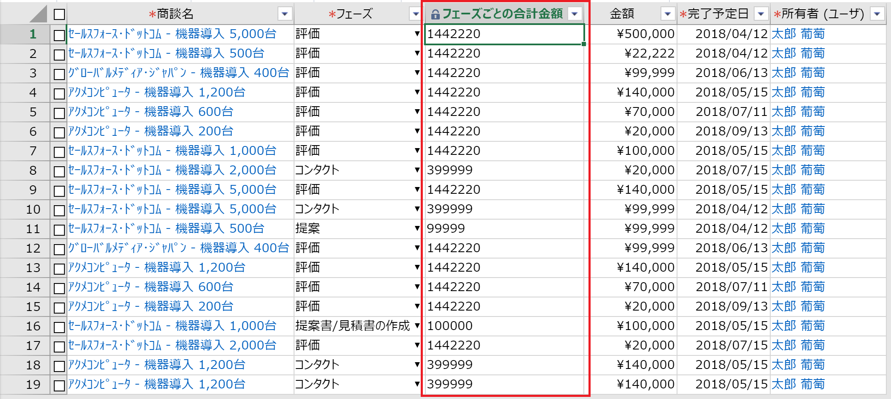The image size is (891, 399).
Task: Open the 商談名 column filter dropdown
Action: (285, 14)
